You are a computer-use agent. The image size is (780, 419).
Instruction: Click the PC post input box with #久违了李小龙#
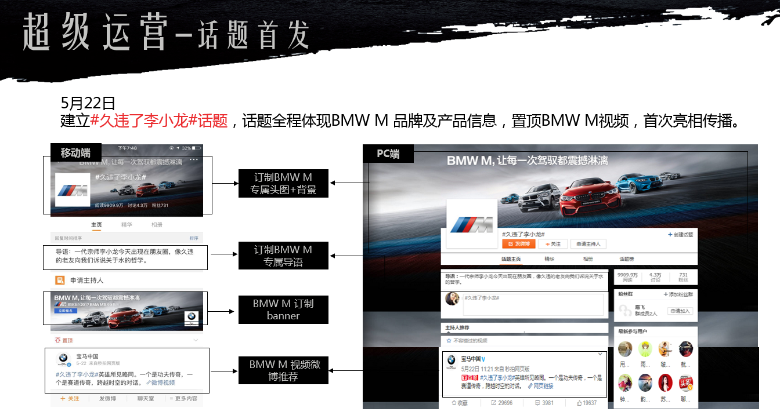tap(532, 304)
